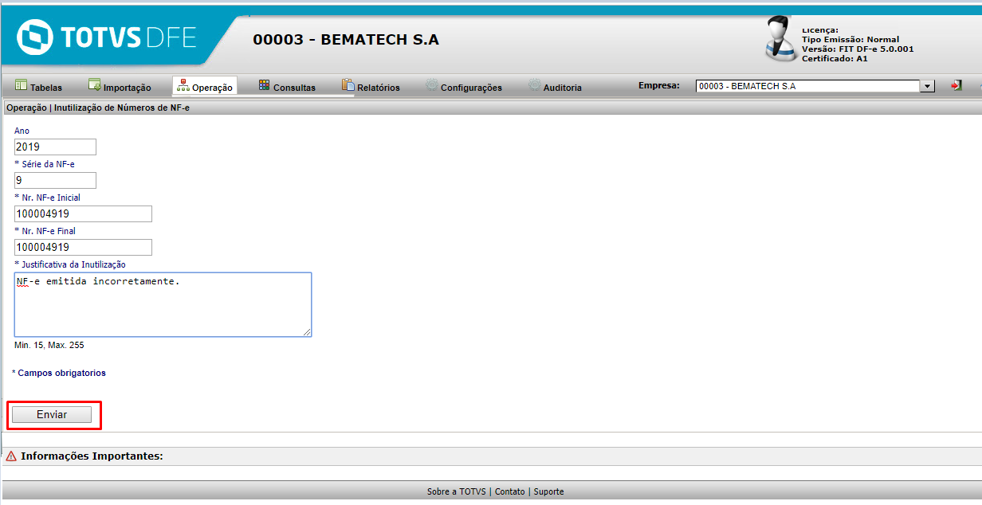
Task: Click the Certificado: A1 text
Action: [835, 58]
